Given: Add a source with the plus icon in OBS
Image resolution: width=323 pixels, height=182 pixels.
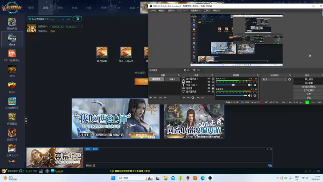Looking at the screenshot, I should click(184, 97).
